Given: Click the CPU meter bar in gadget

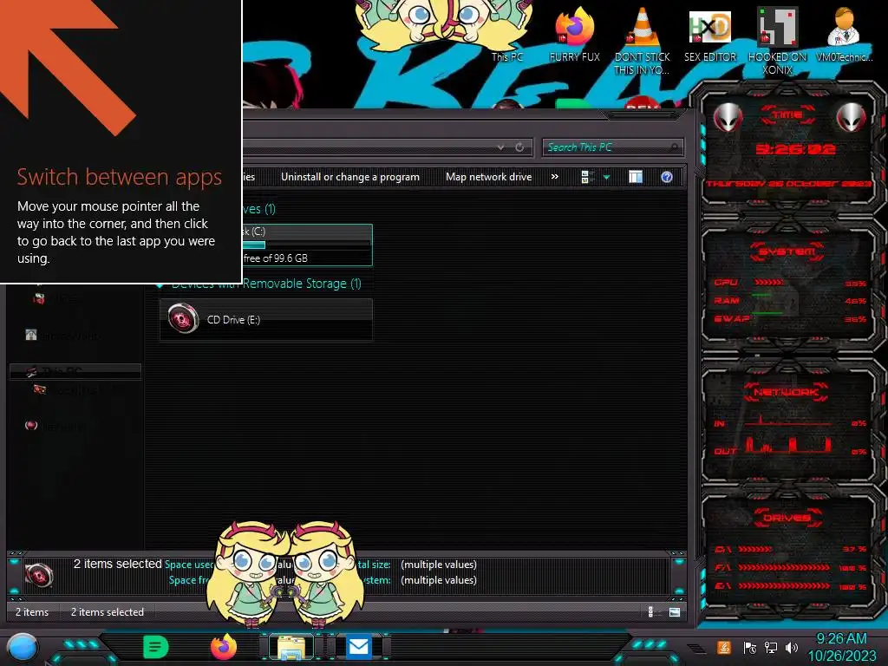Looking at the screenshot, I should coord(769,282).
